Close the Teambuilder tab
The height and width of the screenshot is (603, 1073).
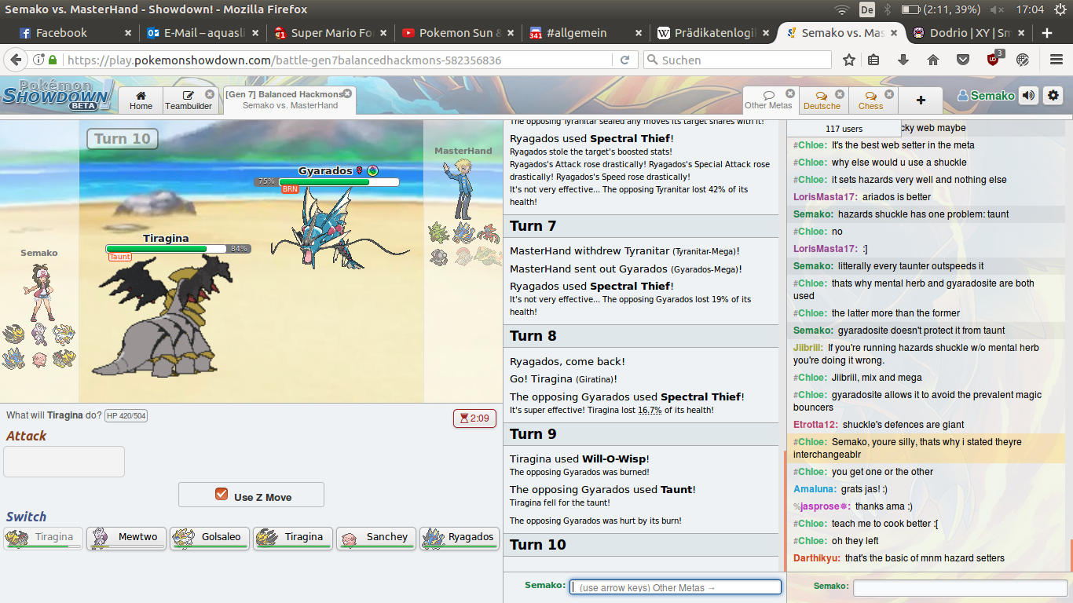pyautogui.click(x=210, y=94)
